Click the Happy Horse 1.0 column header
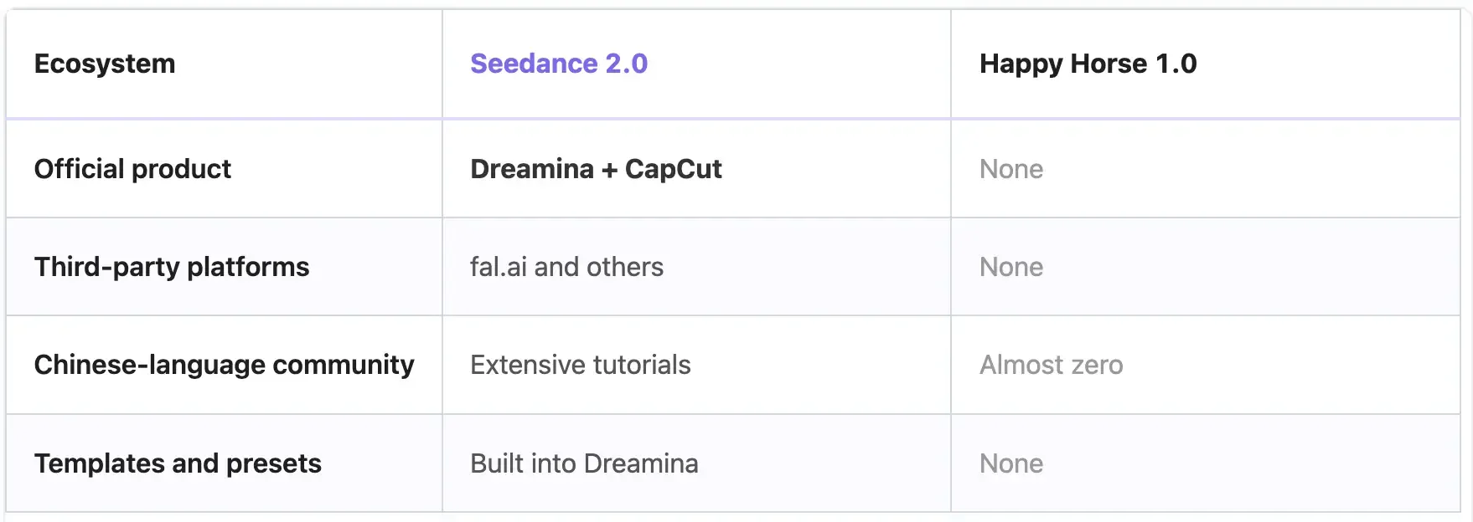 click(x=1088, y=64)
